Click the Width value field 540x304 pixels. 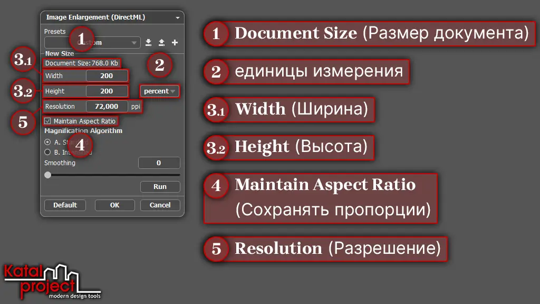[107, 76]
